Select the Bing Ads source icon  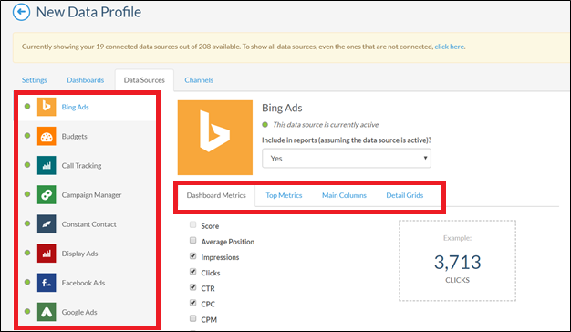click(47, 107)
